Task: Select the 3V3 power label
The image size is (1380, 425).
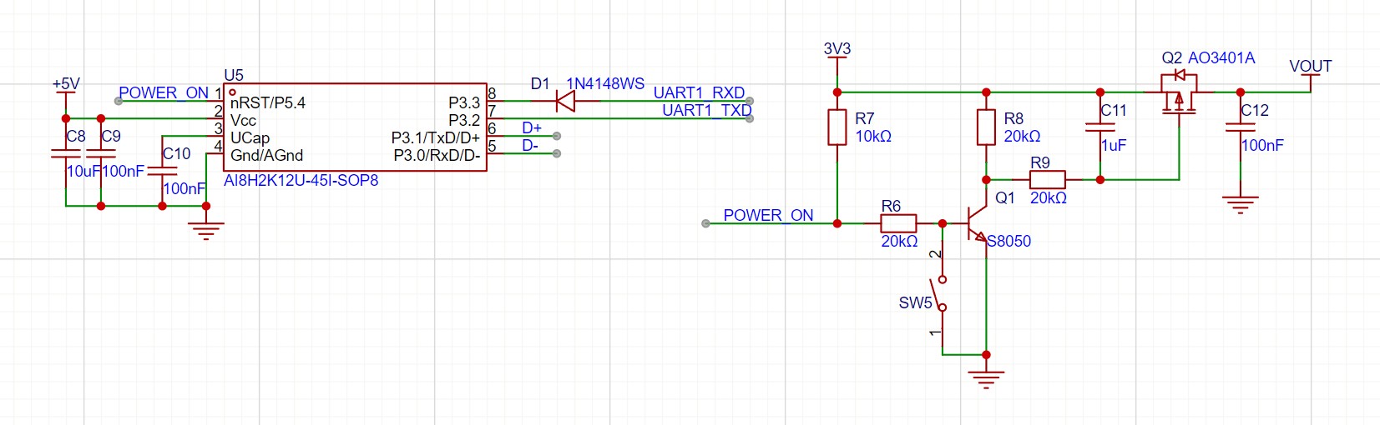Action: (x=837, y=50)
